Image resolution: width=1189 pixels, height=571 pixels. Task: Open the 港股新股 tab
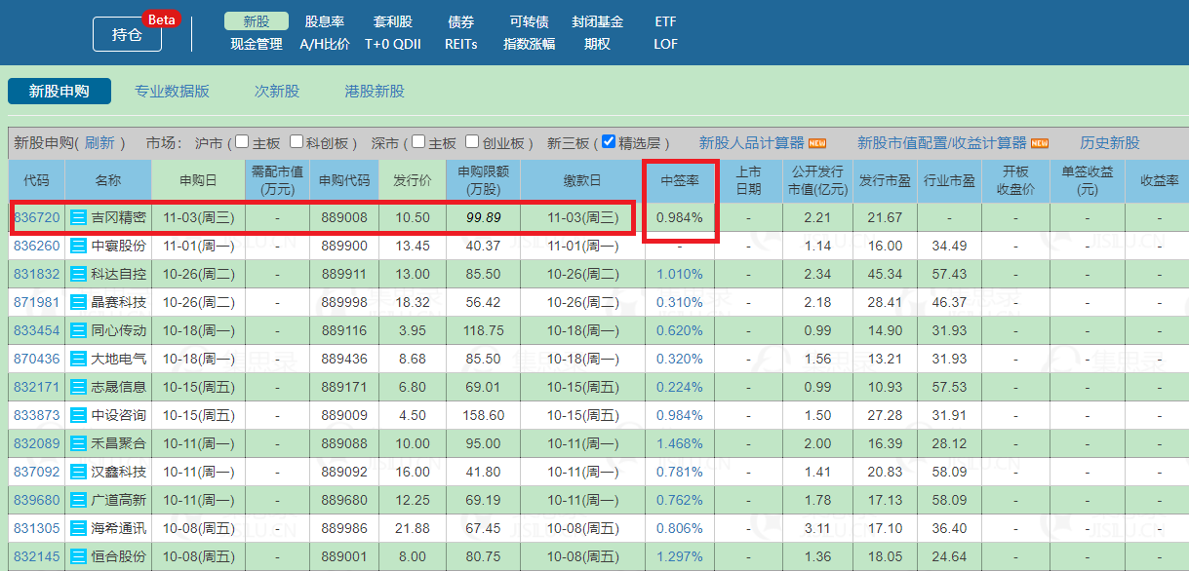click(375, 92)
